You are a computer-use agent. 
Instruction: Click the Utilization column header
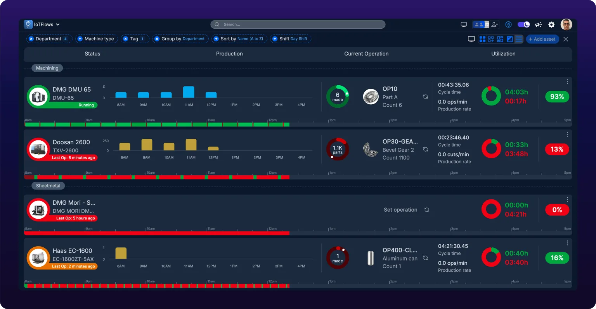(503, 54)
